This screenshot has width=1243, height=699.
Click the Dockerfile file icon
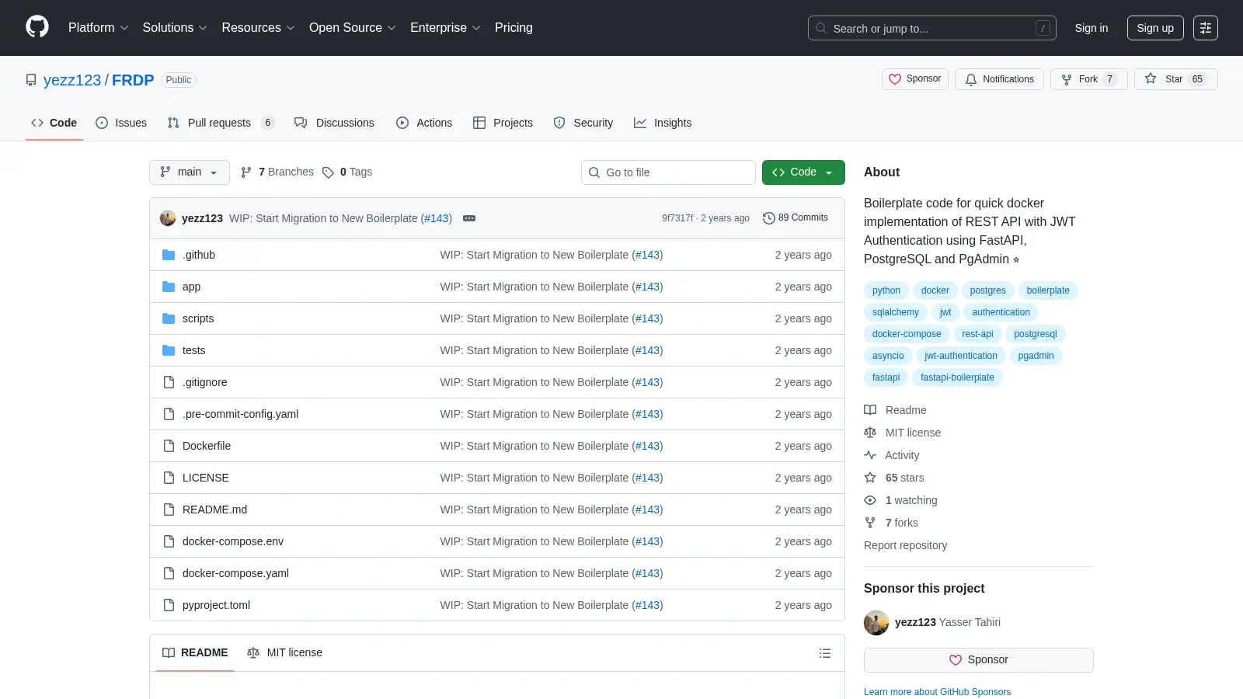click(x=169, y=446)
